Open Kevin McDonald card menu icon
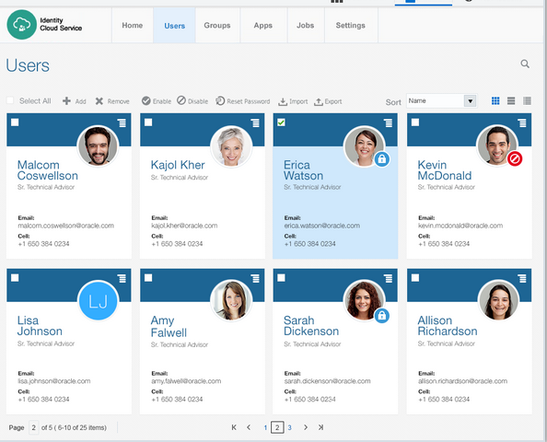 522,122
